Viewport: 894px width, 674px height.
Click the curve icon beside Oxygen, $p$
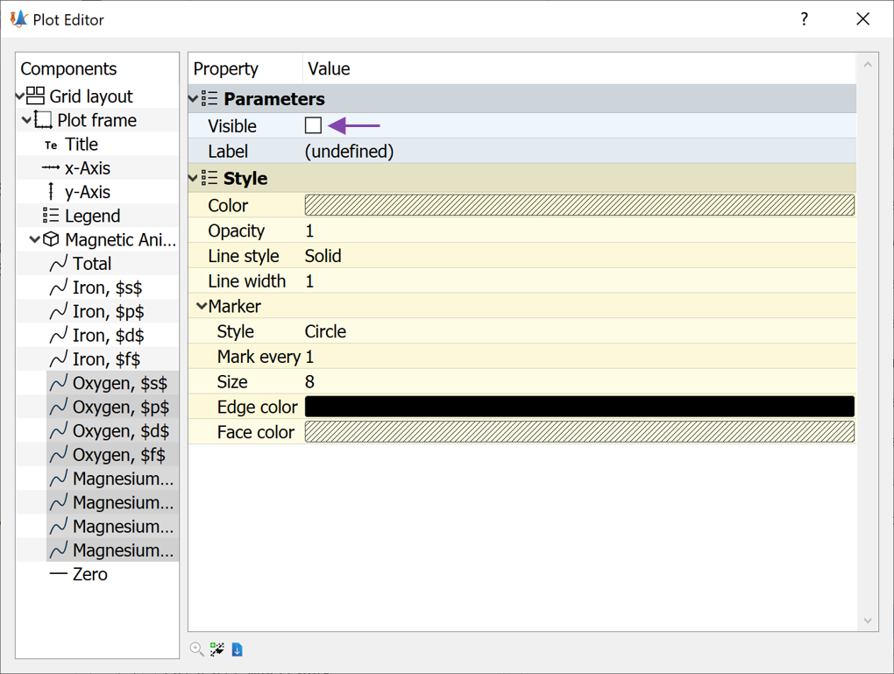coord(59,408)
